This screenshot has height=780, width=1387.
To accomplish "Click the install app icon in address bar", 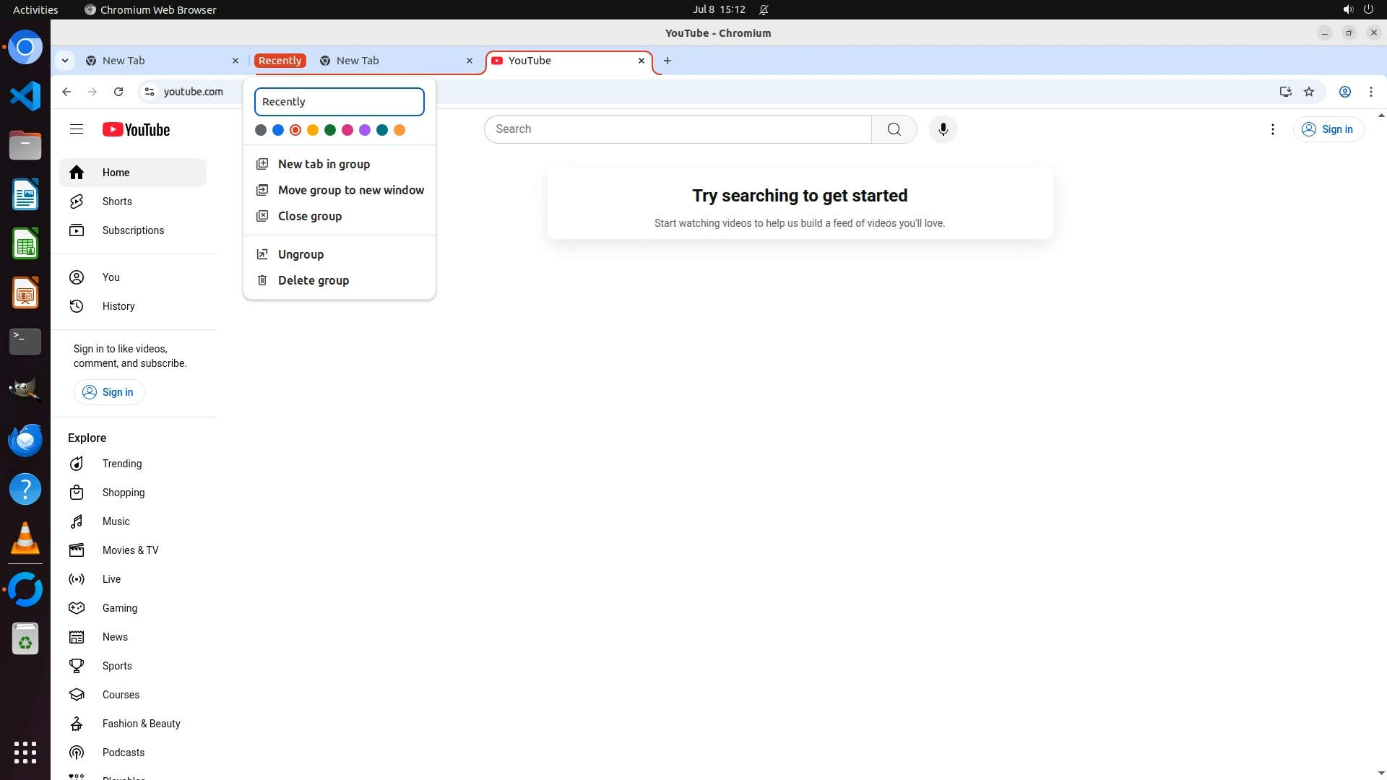I will tap(1285, 92).
